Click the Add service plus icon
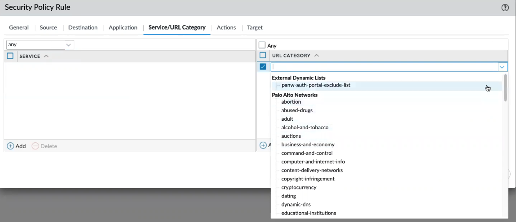The width and height of the screenshot is (516, 222). pos(11,146)
